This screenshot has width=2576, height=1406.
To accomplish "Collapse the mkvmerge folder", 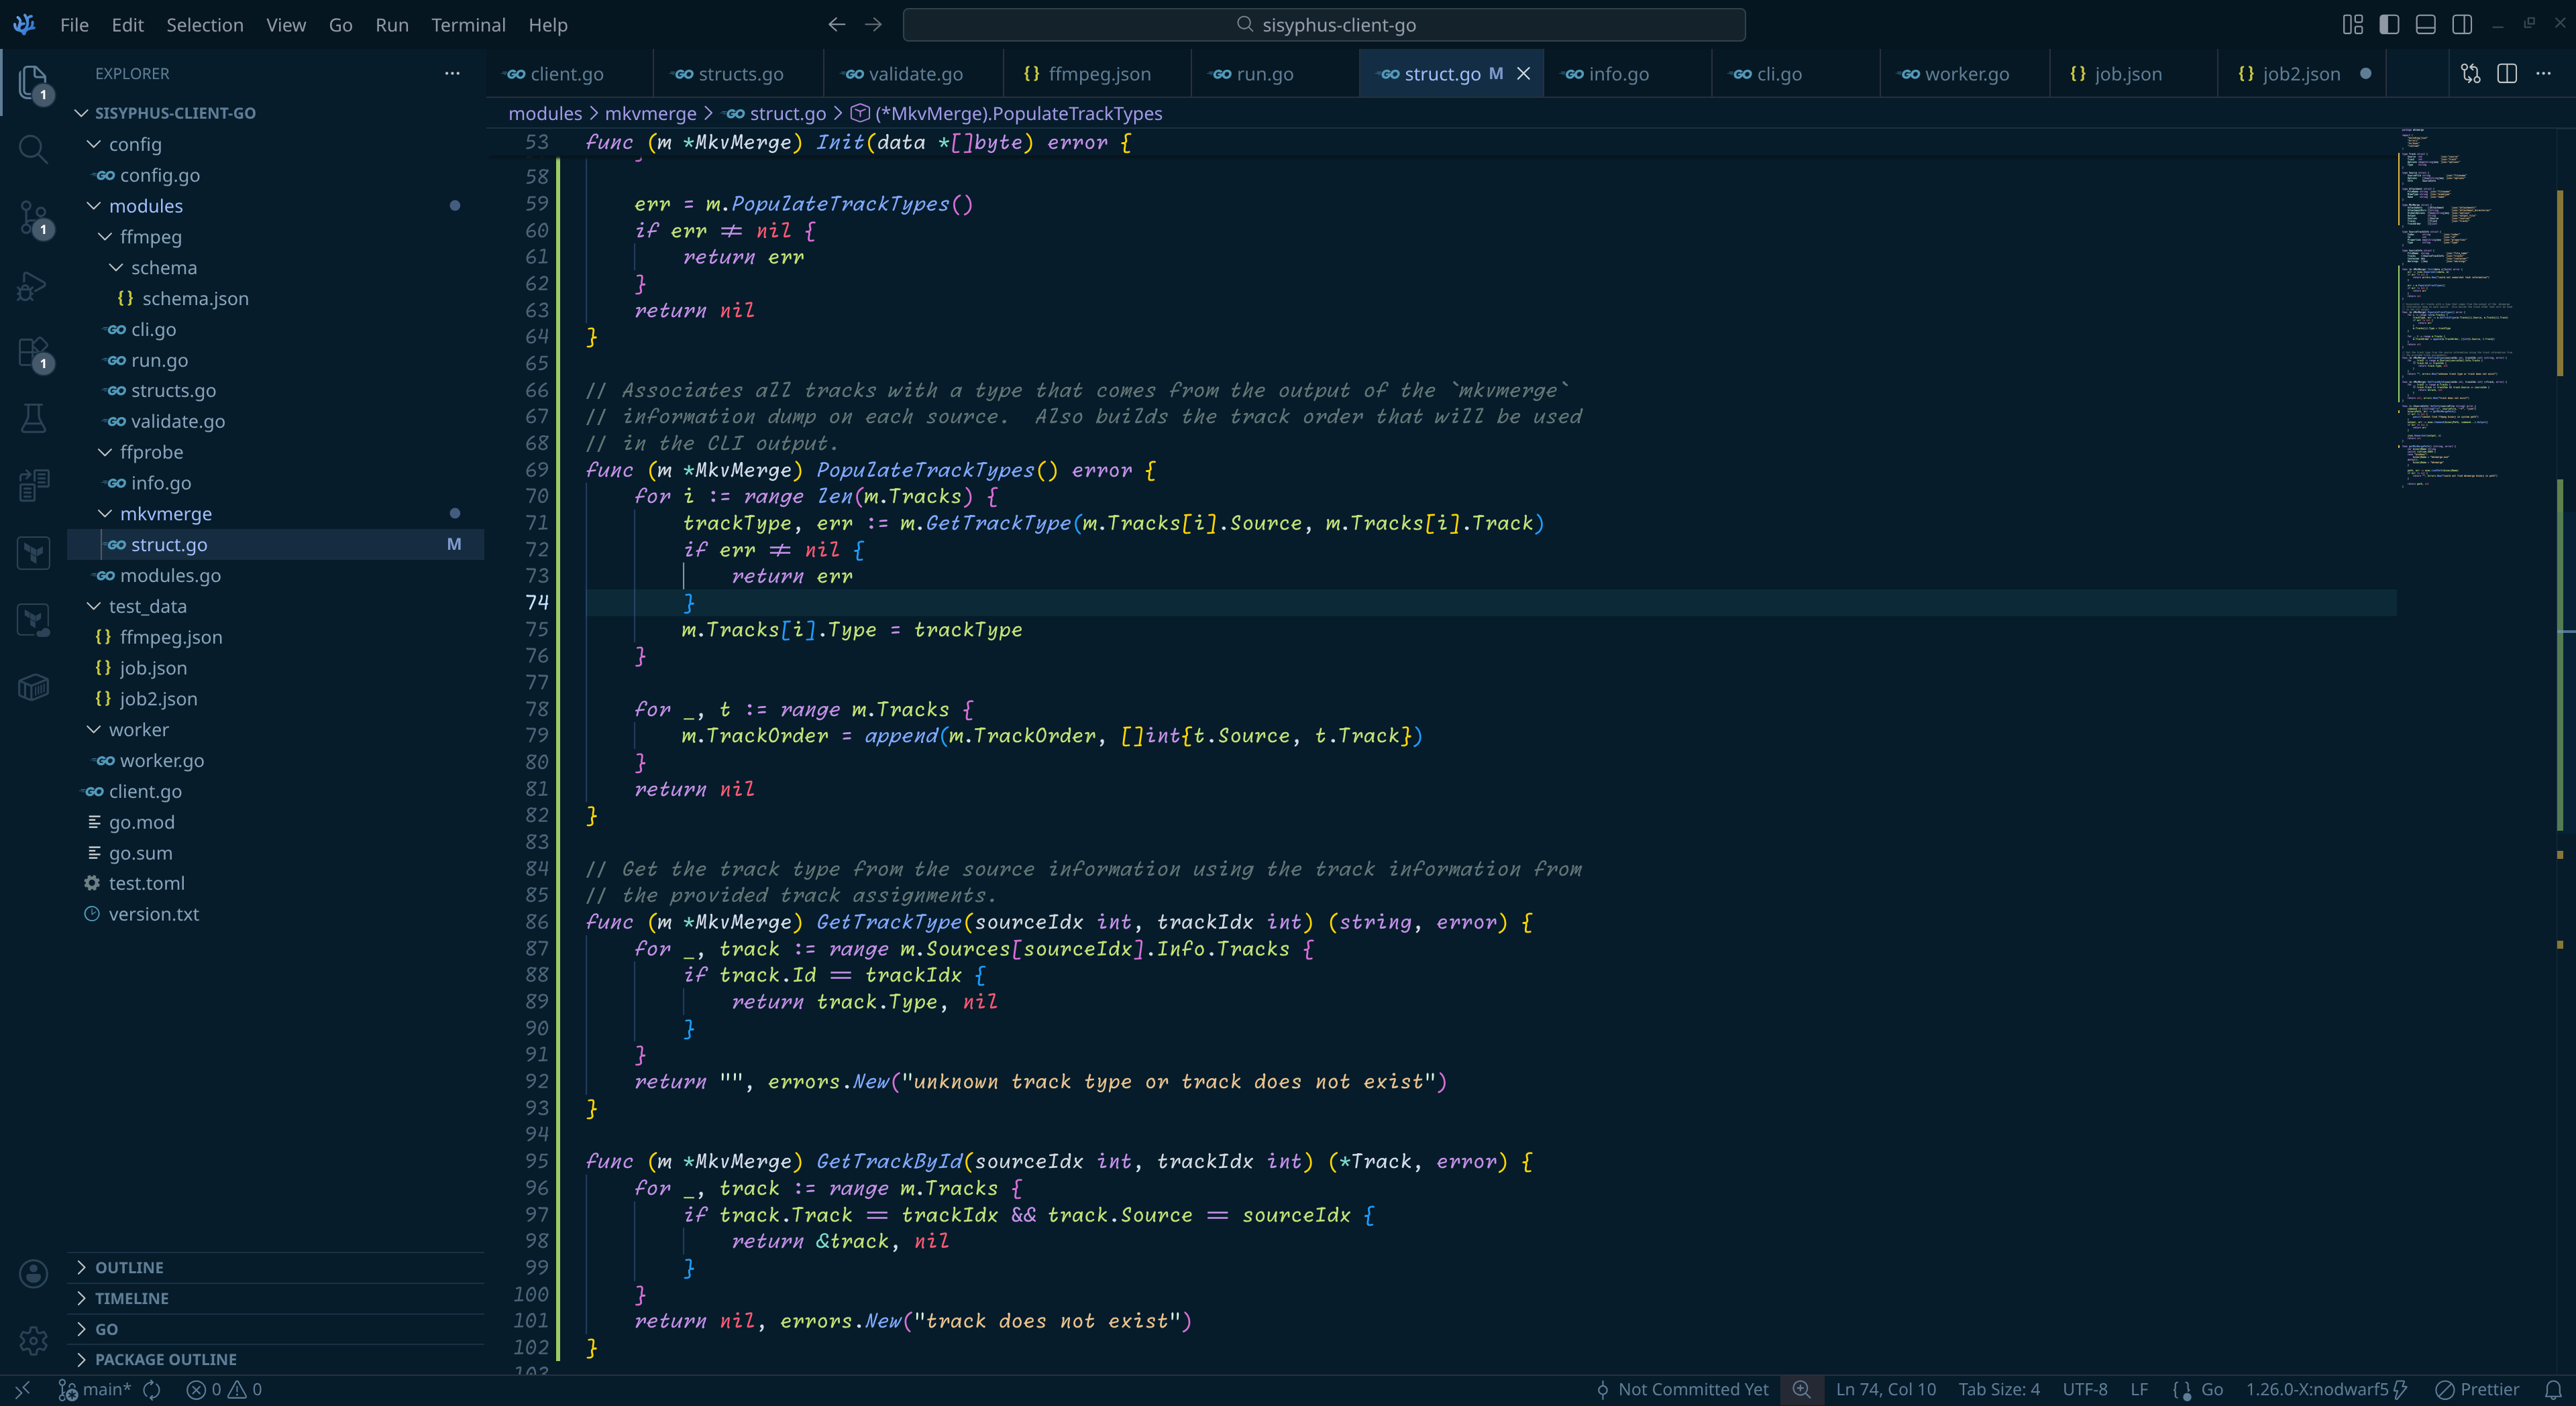I will coord(165,514).
